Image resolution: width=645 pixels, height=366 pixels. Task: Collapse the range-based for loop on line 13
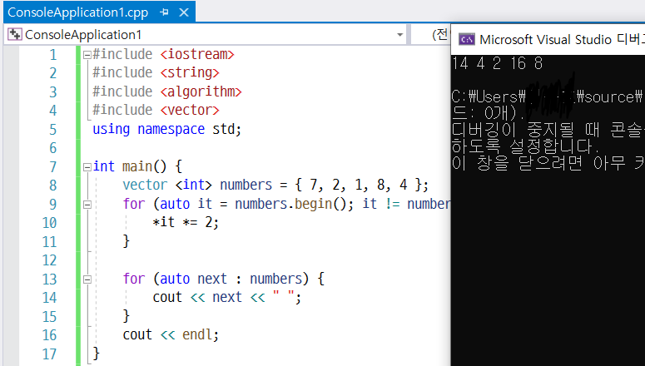coord(87,279)
